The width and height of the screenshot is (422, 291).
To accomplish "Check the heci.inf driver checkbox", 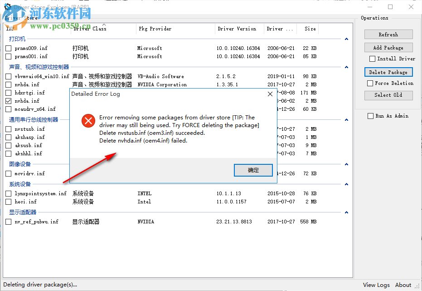I will pyautogui.click(x=8, y=202).
